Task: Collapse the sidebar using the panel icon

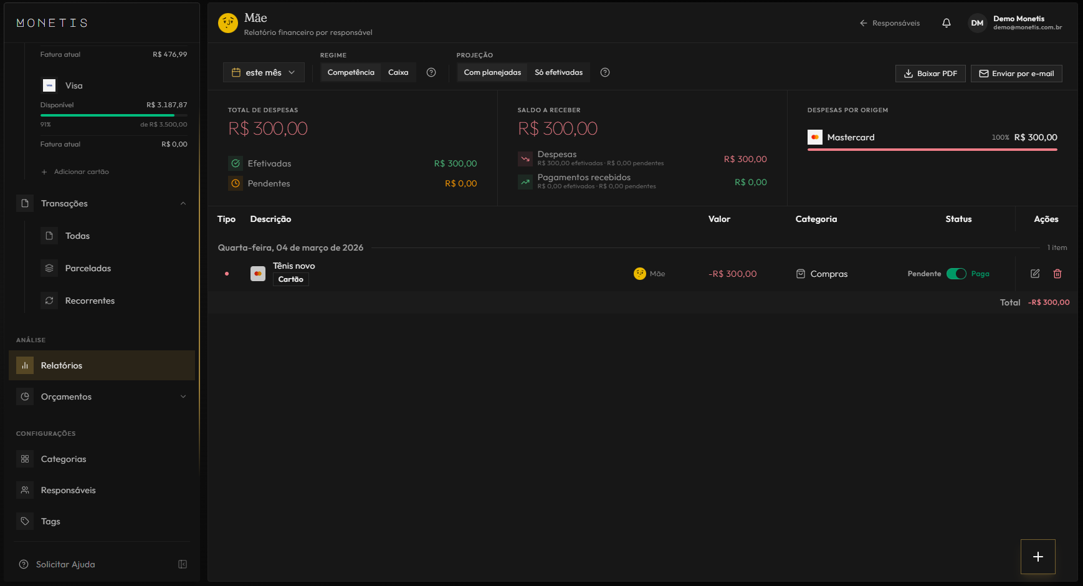Action: tap(183, 564)
